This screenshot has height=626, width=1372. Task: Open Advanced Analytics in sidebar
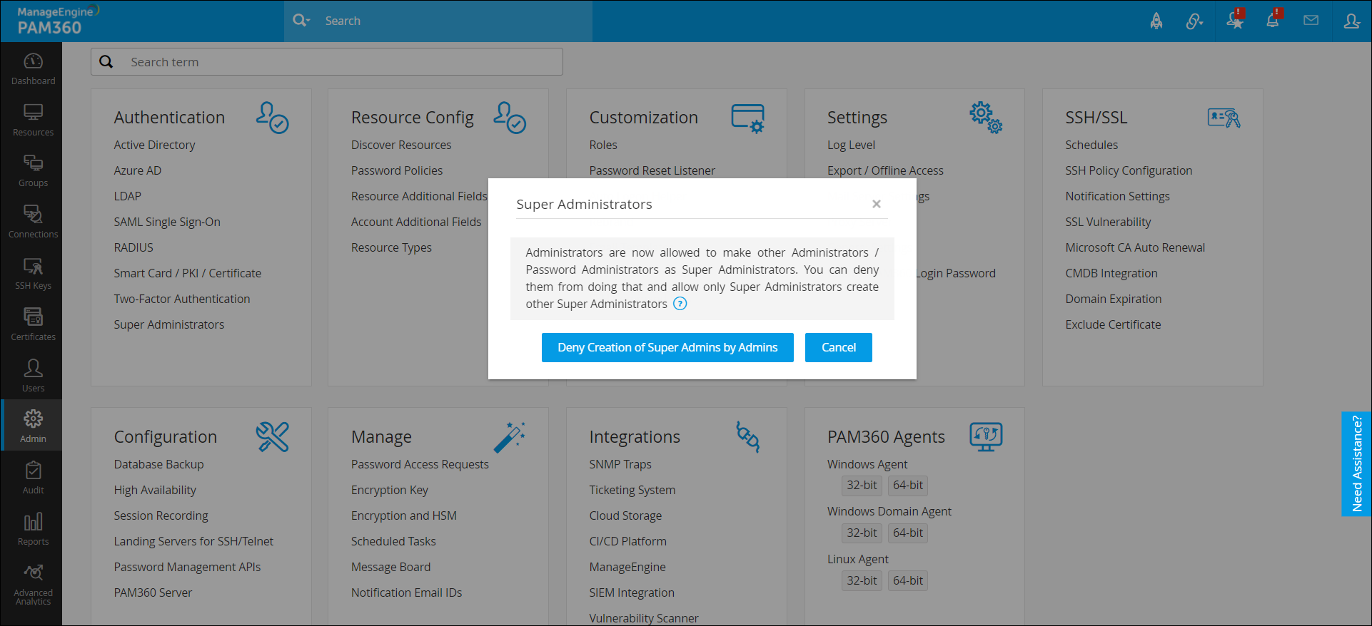[x=33, y=583]
